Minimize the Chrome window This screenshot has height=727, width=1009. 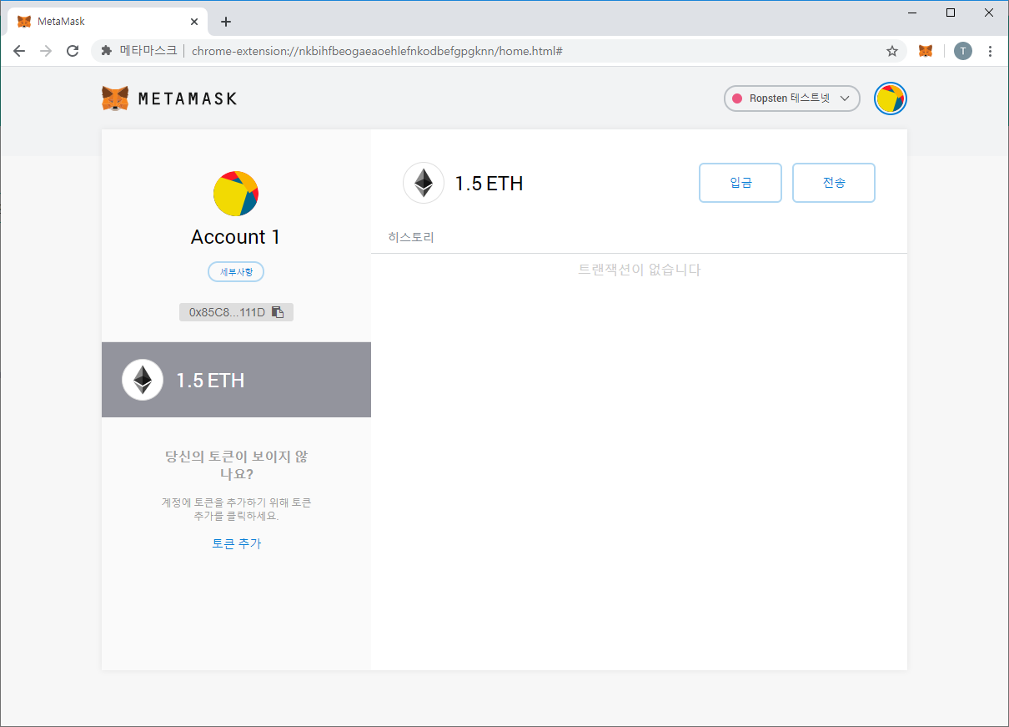913,13
